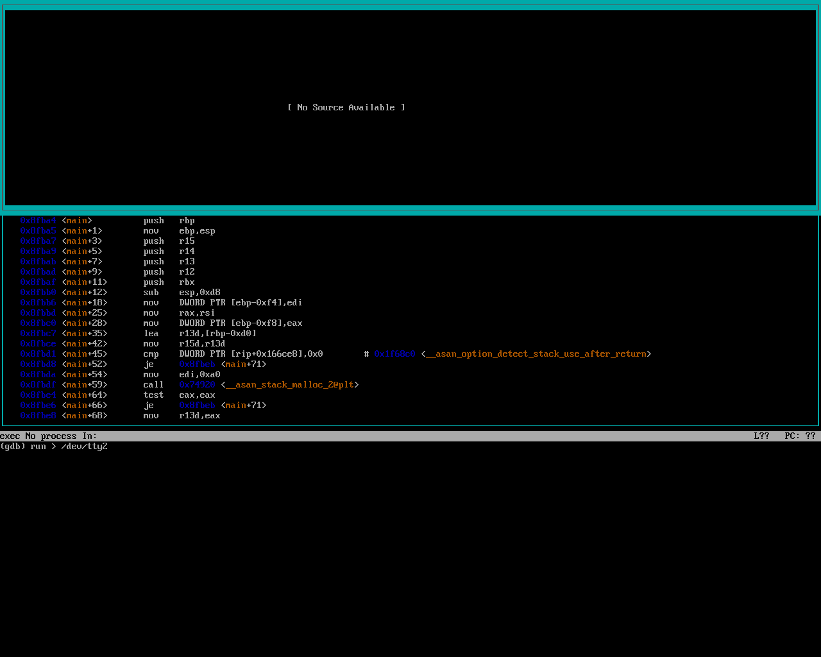Click the "[ No Source Available ]" message
The height and width of the screenshot is (657, 821).
point(346,108)
